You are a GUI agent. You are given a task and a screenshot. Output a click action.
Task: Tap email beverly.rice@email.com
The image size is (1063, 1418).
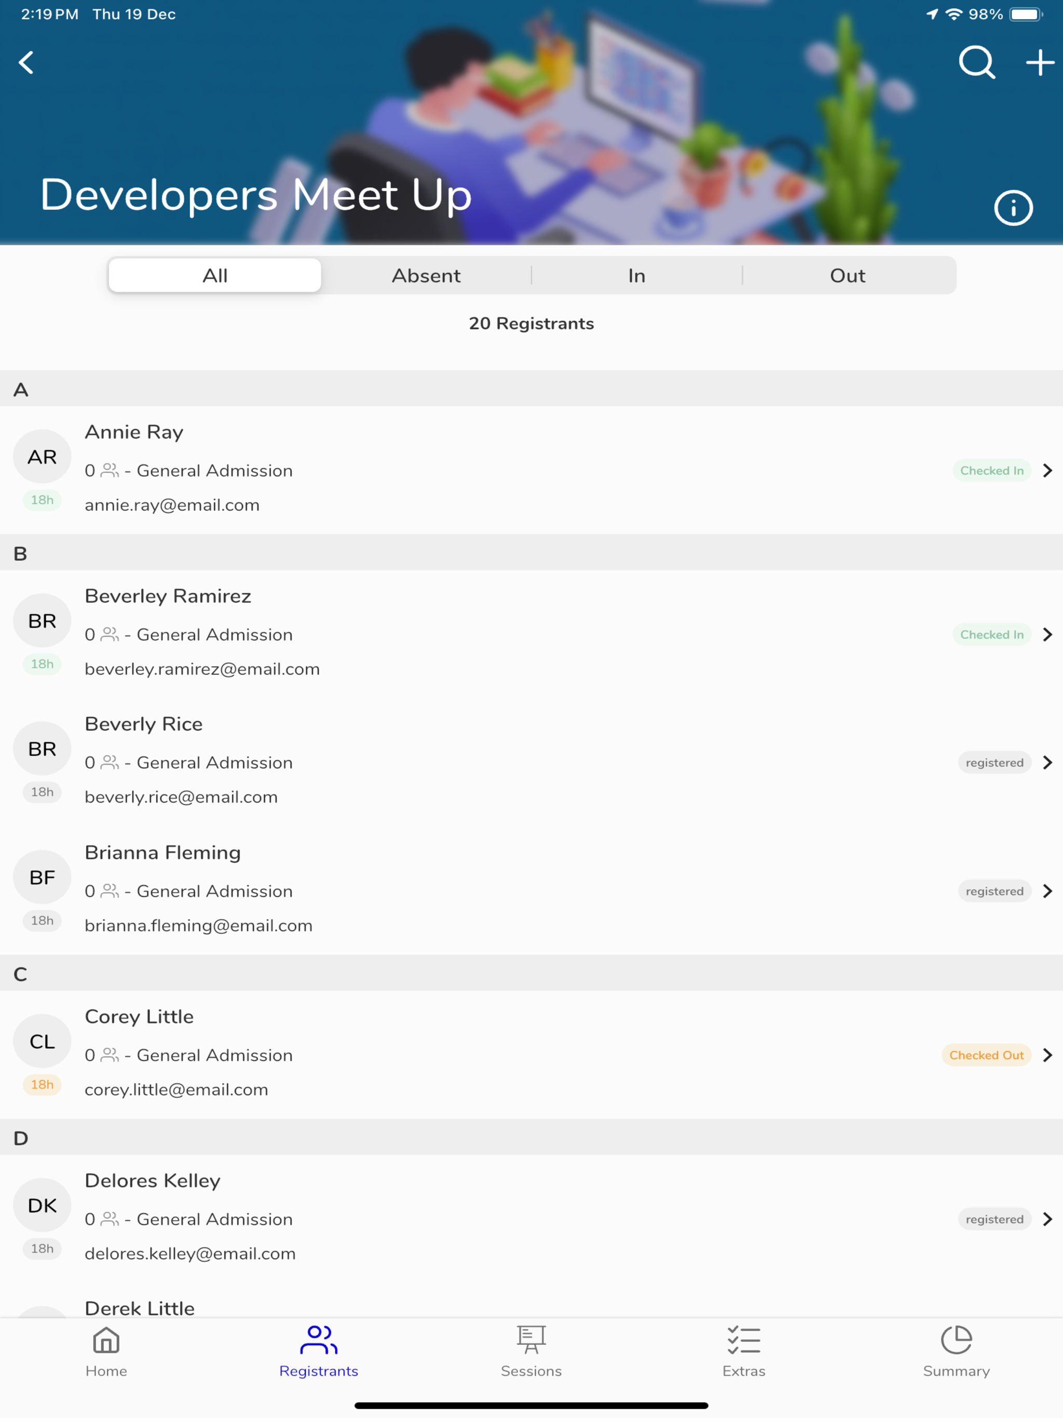181,797
